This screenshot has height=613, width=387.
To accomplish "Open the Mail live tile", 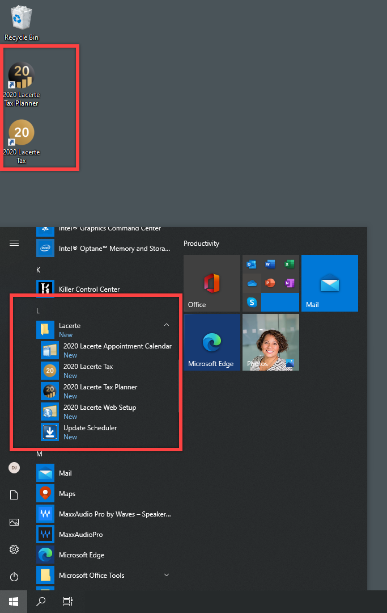I will click(330, 283).
